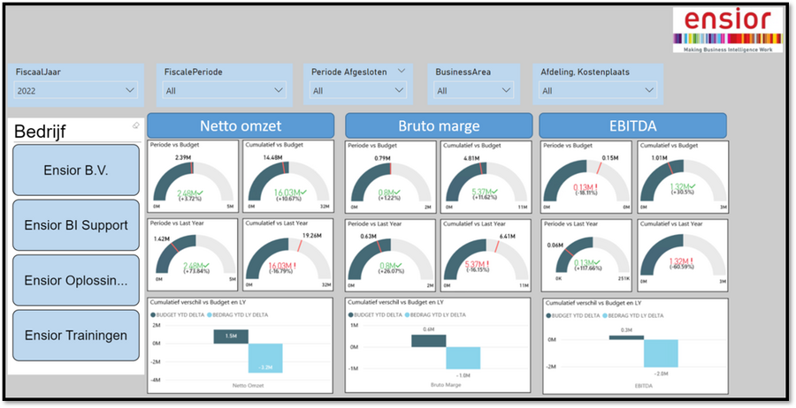796x408 pixels.
Task: Click the red 0.13M value with exclamation
Action: (x=586, y=186)
